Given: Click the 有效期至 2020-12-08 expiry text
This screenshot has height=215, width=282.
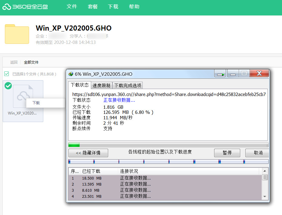Looking at the screenshot, I should 66,42.
